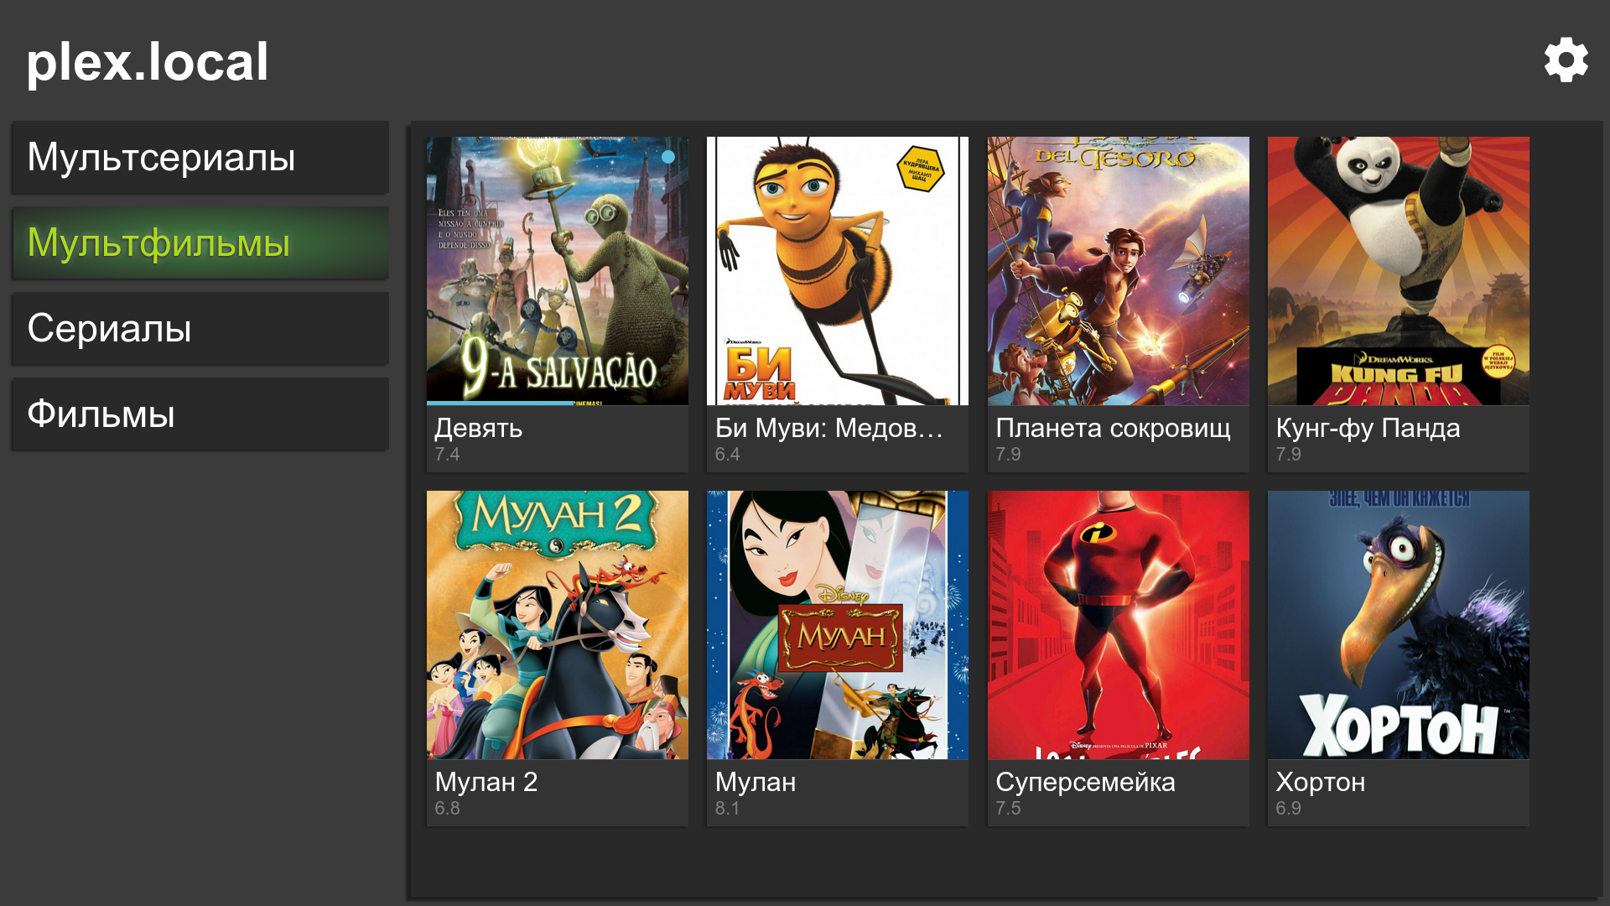Open the Суперсемейка poster
The width and height of the screenshot is (1610, 906).
tap(1118, 625)
